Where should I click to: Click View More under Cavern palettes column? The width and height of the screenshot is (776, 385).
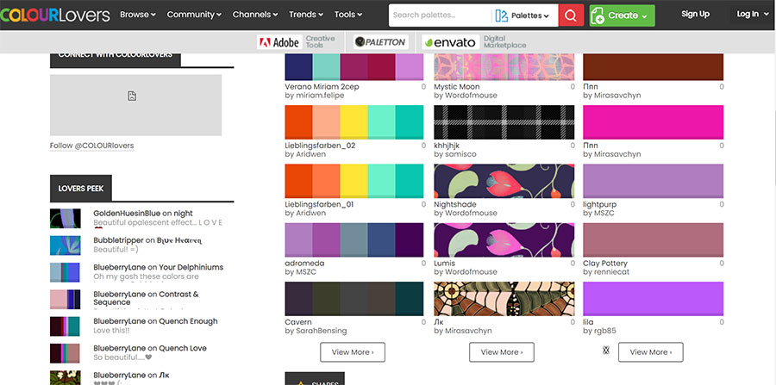click(x=352, y=352)
